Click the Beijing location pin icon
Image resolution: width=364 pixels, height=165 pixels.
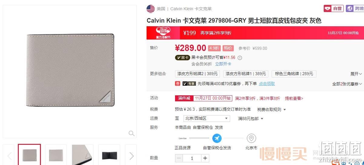pyautogui.click(x=251, y=138)
